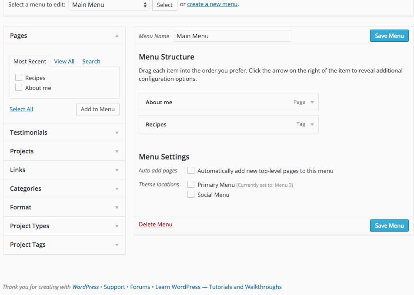Switch to the Search tab

[x=91, y=61]
